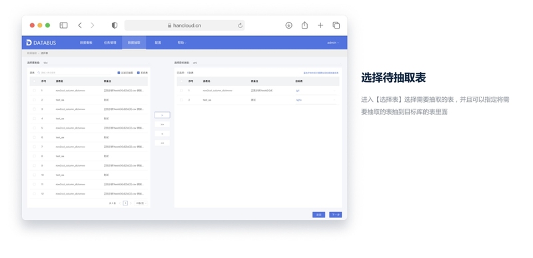Switch to the 任务管理 tab
Viewport: 533px width, 258px height.
110,43
